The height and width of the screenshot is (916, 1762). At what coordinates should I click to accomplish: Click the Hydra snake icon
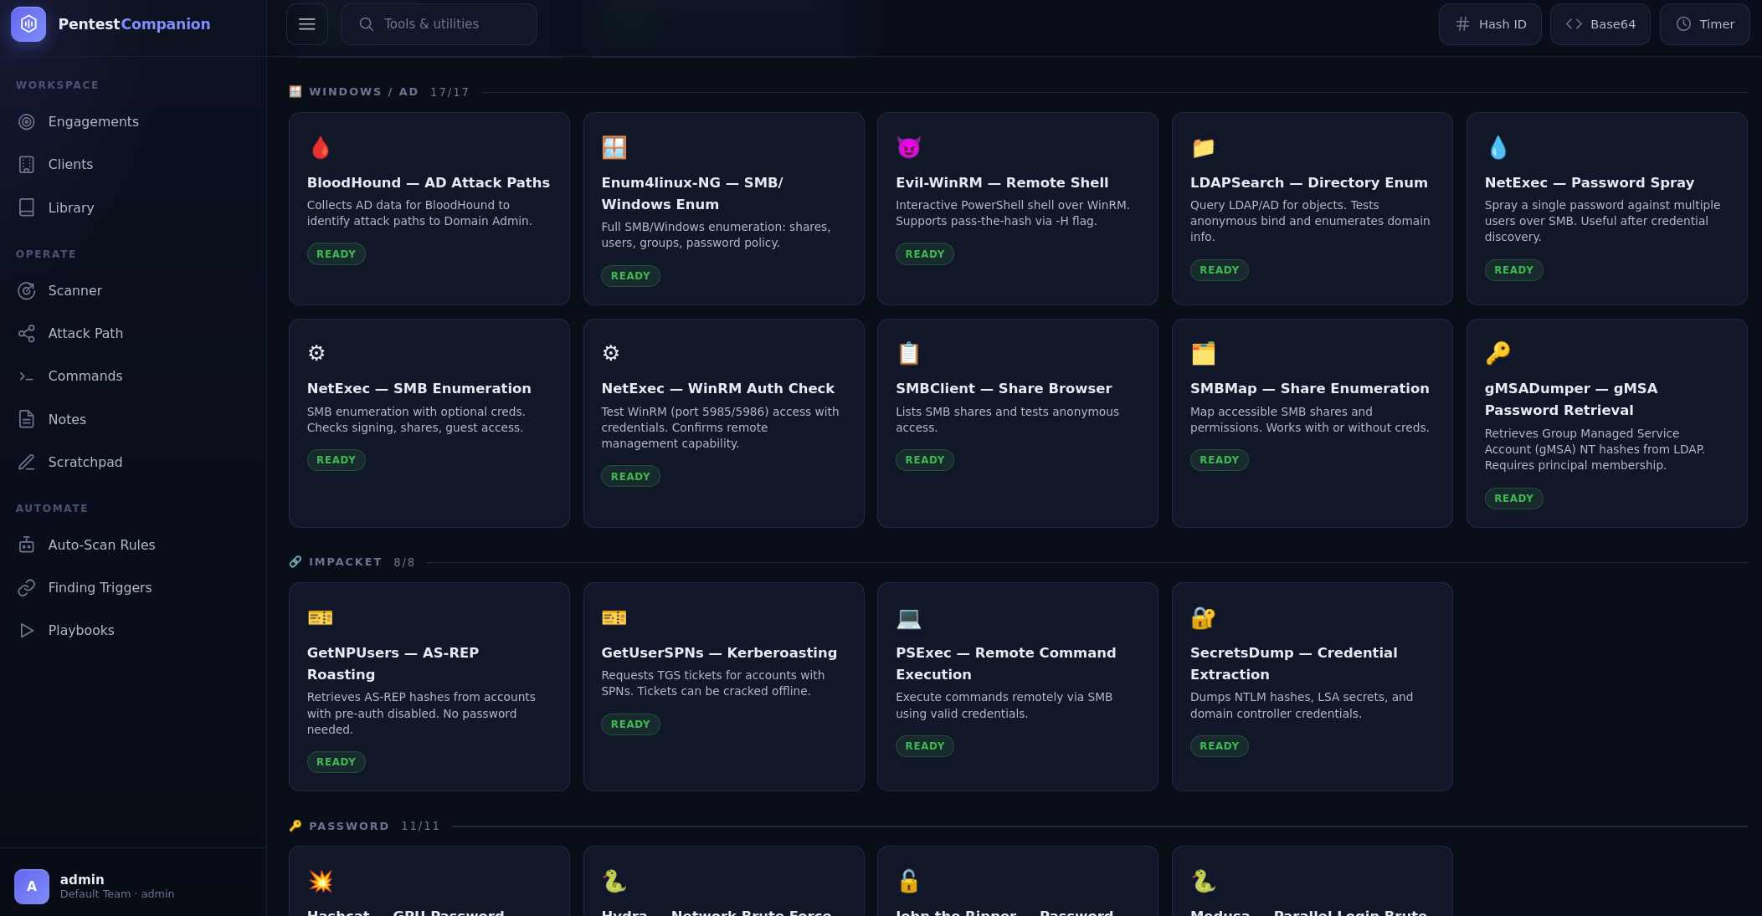[614, 882]
